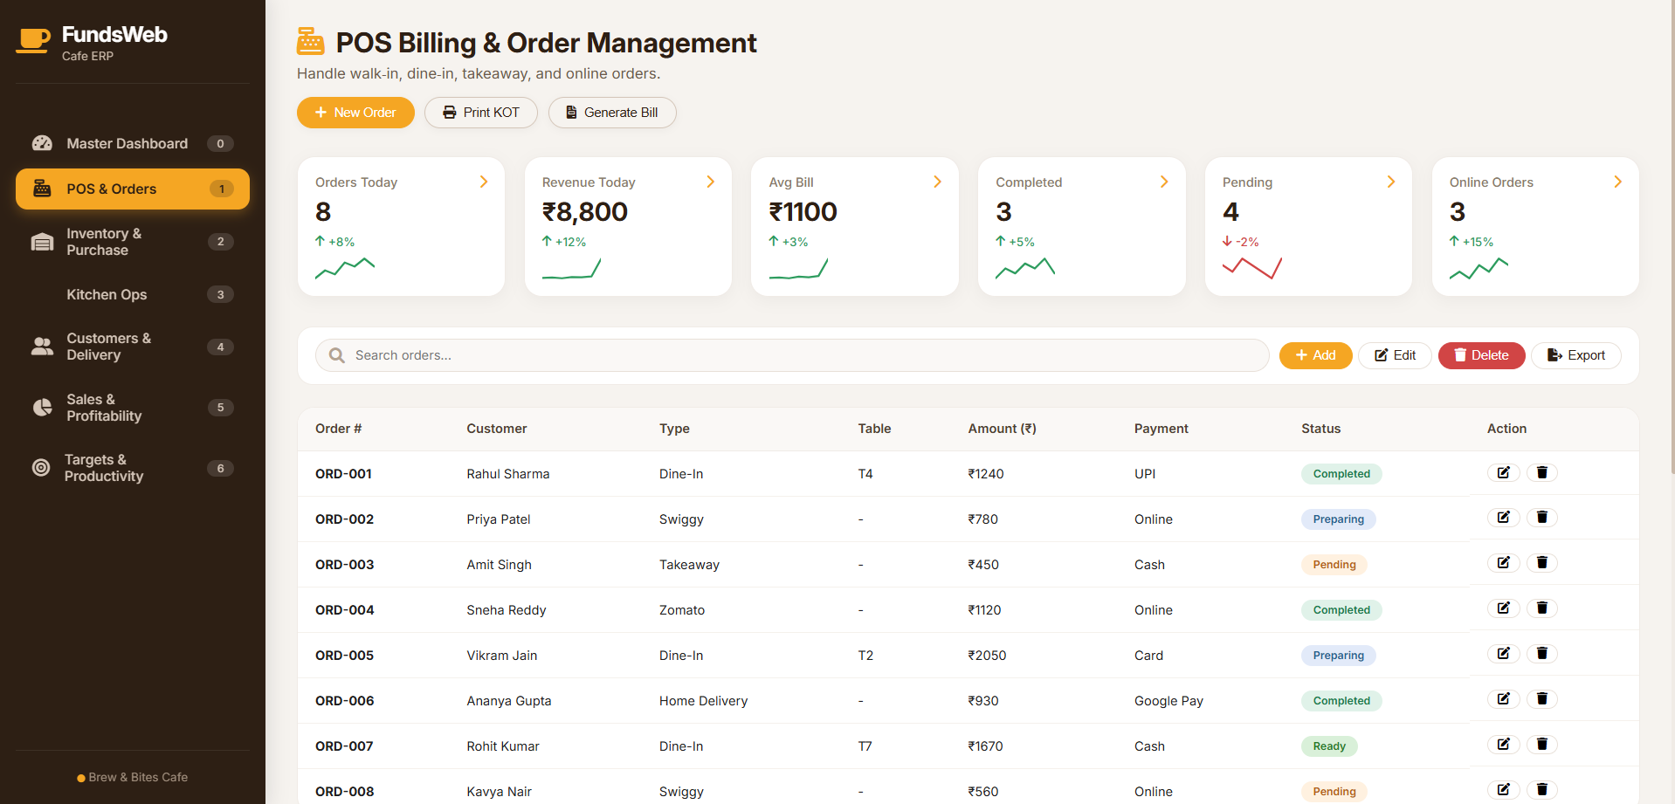Click edit icon for Vikram Jain's order
Image resolution: width=1675 pixels, height=804 pixels.
click(1503, 654)
